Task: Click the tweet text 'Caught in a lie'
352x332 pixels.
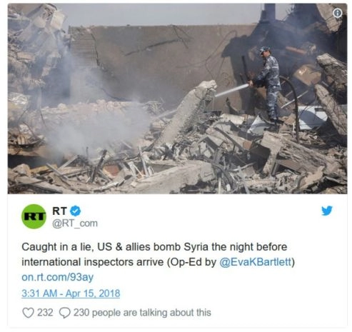Action: 56,247
